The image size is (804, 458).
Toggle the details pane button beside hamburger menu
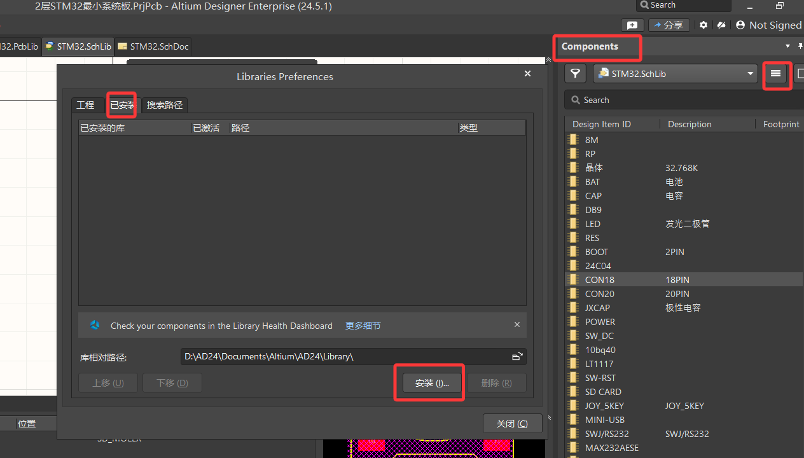(800, 74)
